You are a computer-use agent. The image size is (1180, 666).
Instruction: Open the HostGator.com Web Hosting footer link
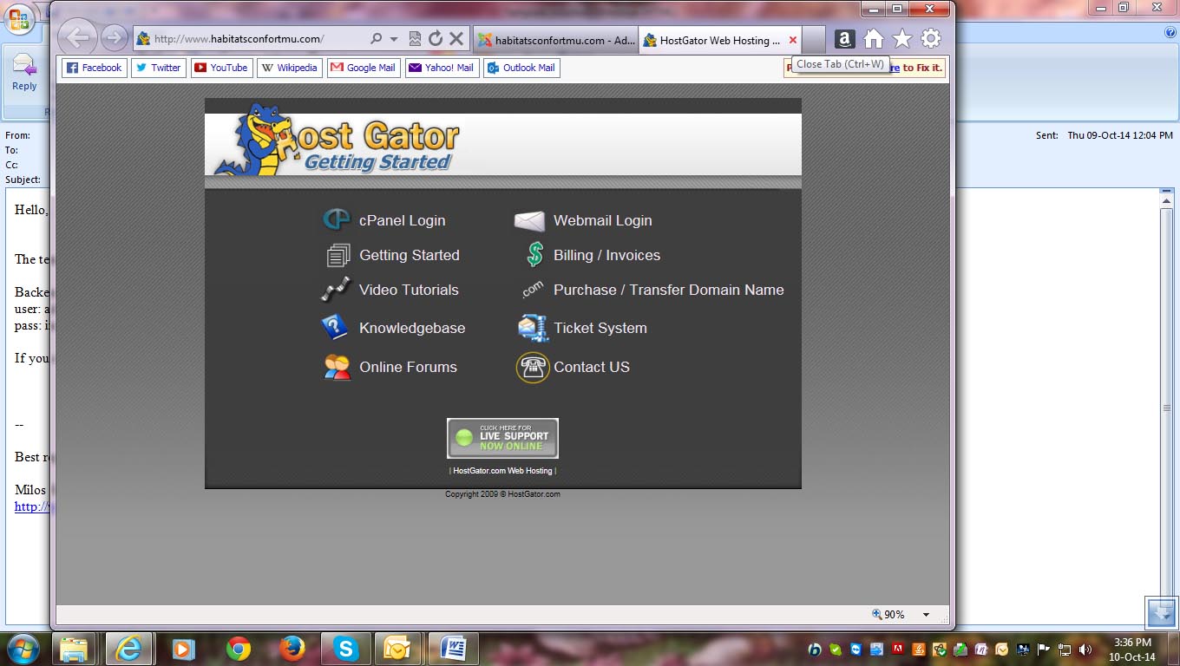click(x=502, y=471)
